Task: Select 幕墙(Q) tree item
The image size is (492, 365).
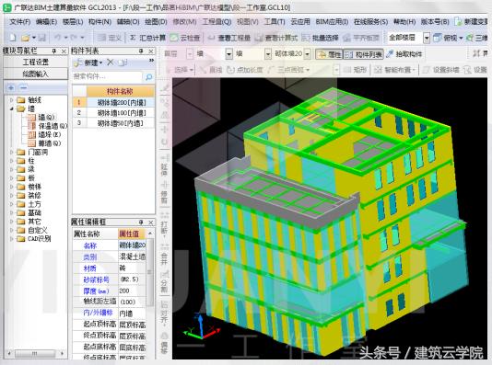Action: [44, 143]
